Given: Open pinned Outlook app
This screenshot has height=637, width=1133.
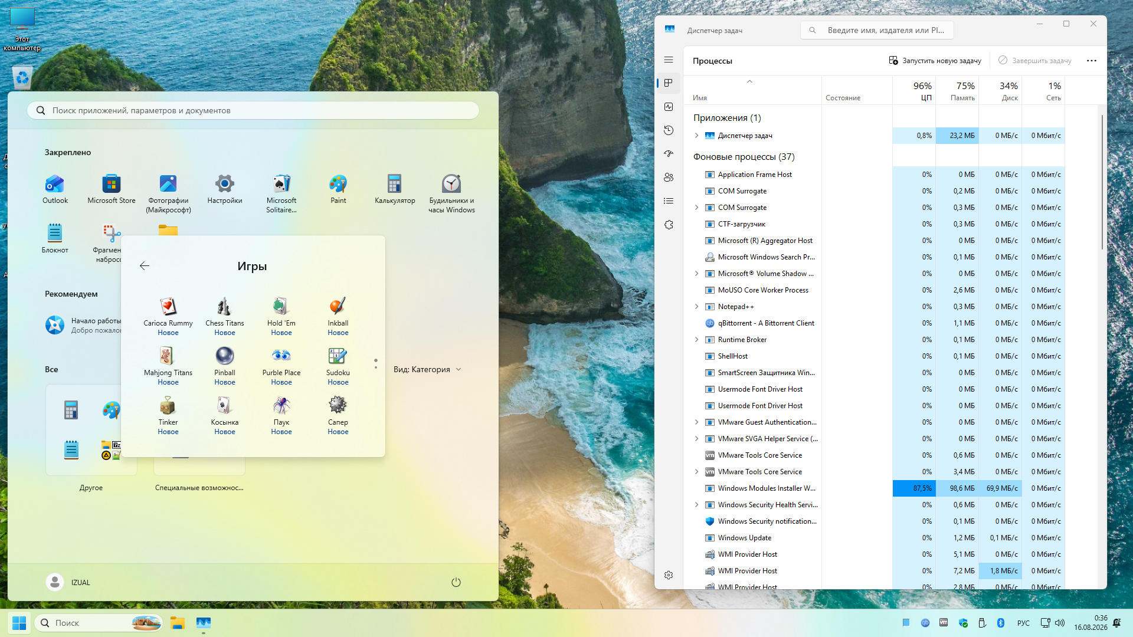Looking at the screenshot, I should [x=55, y=189].
